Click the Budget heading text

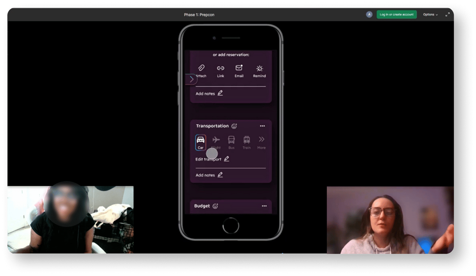click(x=202, y=206)
